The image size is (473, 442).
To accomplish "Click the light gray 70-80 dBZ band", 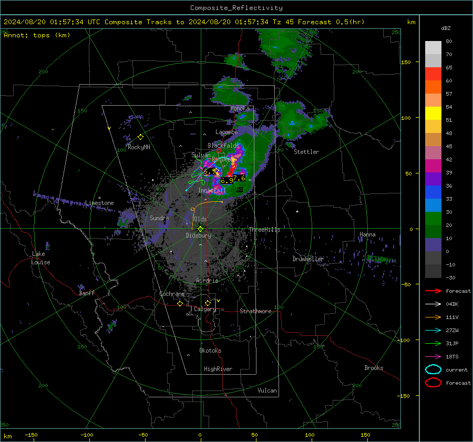I will pos(433,48).
